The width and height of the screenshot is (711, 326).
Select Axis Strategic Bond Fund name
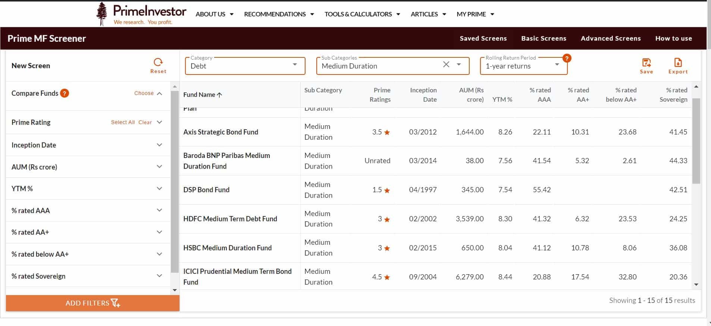221,132
